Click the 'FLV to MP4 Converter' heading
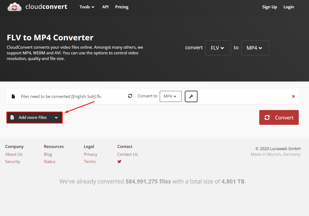Image resolution: width=309 pixels, height=216 pixels. pos(50,37)
